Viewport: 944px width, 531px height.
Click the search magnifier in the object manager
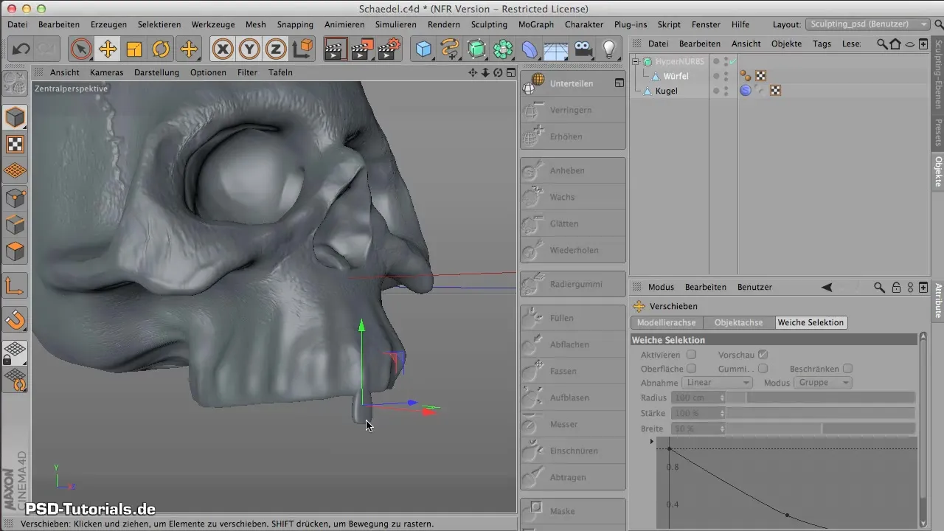[881, 44]
